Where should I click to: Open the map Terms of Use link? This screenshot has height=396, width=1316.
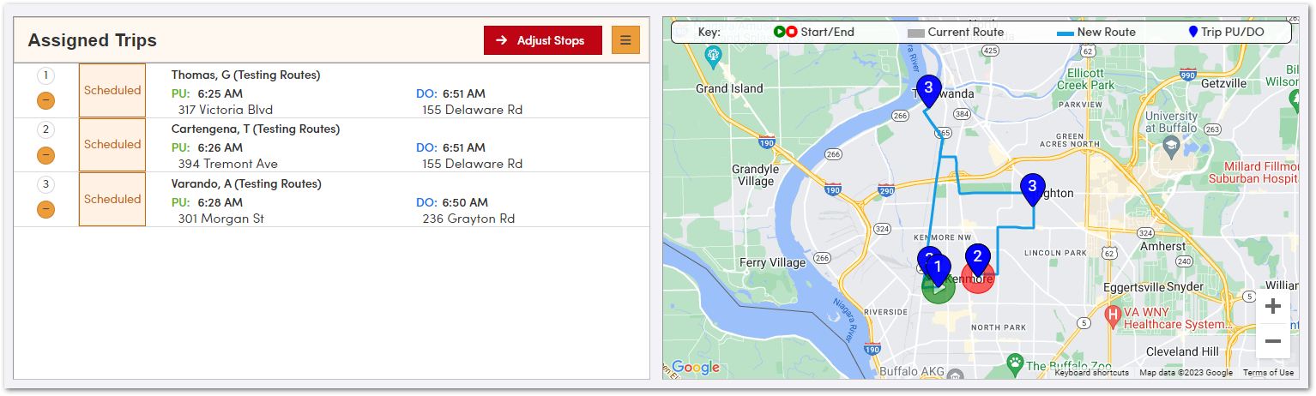[1268, 373]
